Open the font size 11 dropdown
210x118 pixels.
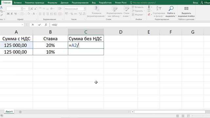pos(29,9)
